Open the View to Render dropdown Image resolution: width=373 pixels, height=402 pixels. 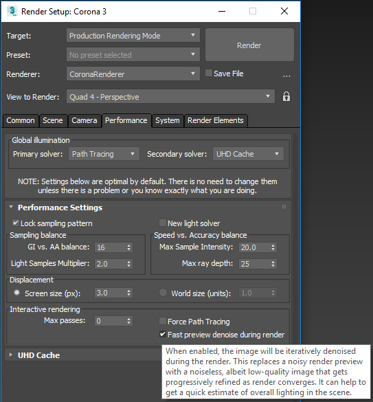click(170, 96)
